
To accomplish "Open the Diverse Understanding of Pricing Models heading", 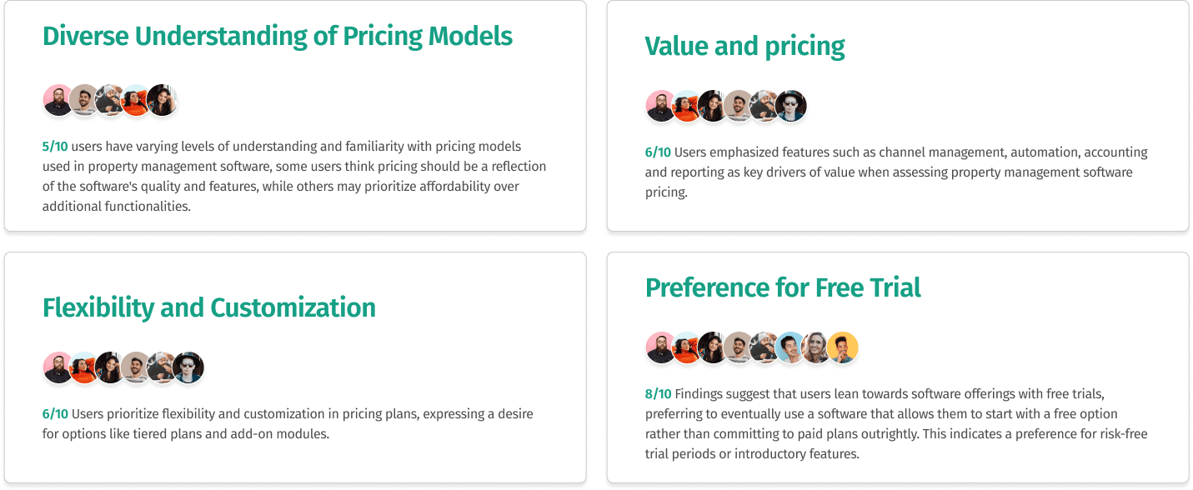I will click(x=278, y=37).
